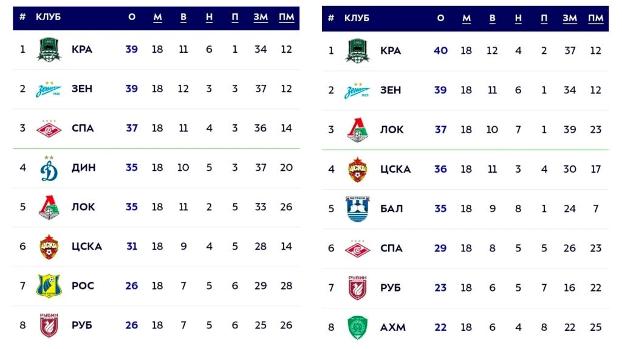
Task: Click the БАЛ club name
Action: pos(390,208)
